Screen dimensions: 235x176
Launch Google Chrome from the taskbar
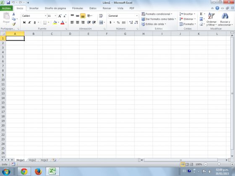24,171
